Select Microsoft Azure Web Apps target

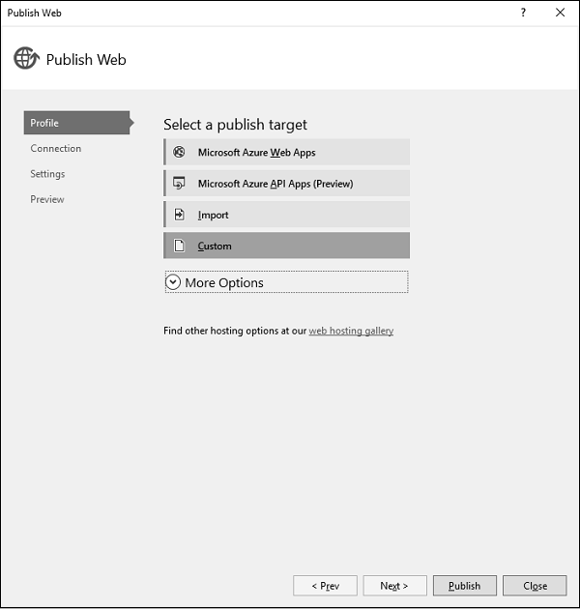(286, 152)
